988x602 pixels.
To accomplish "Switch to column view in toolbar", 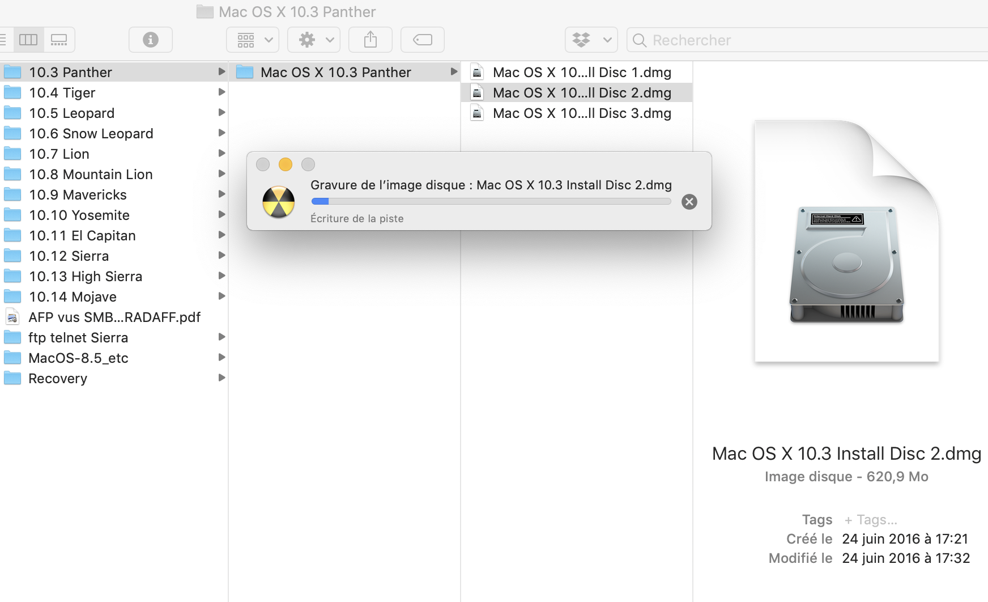I will coord(28,40).
